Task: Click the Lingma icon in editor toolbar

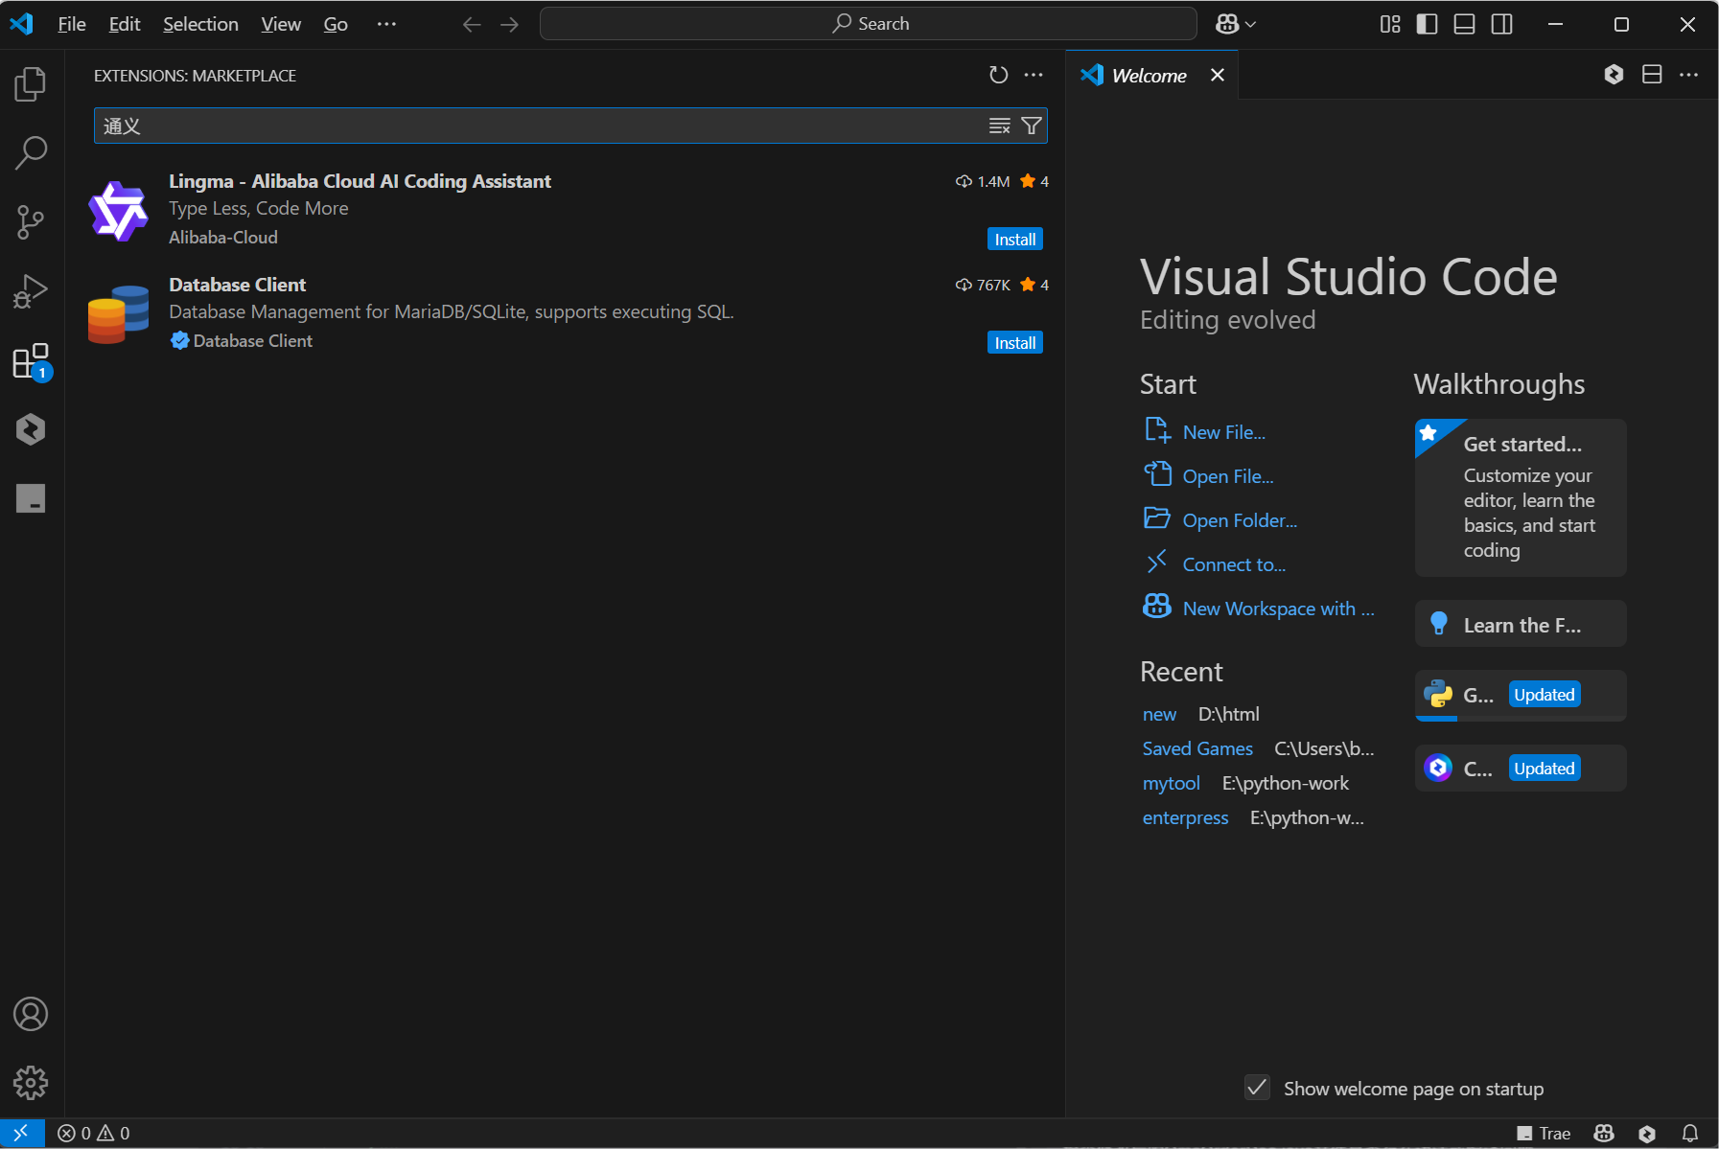Action: pyautogui.click(x=1614, y=75)
